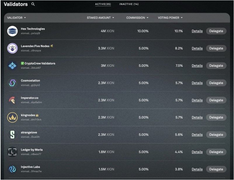
Task: Sort by the Commission column header
Action: pos(137,18)
